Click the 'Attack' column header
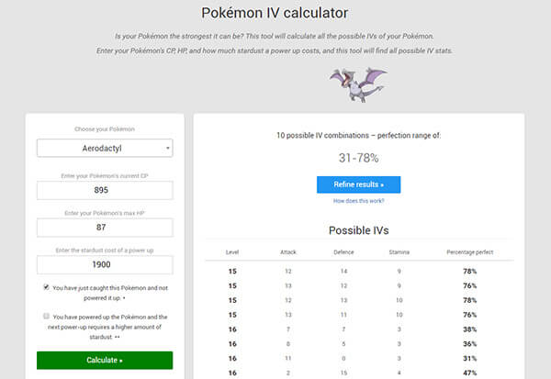Image resolution: width=551 pixels, height=379 pixels. pos(288,252)
